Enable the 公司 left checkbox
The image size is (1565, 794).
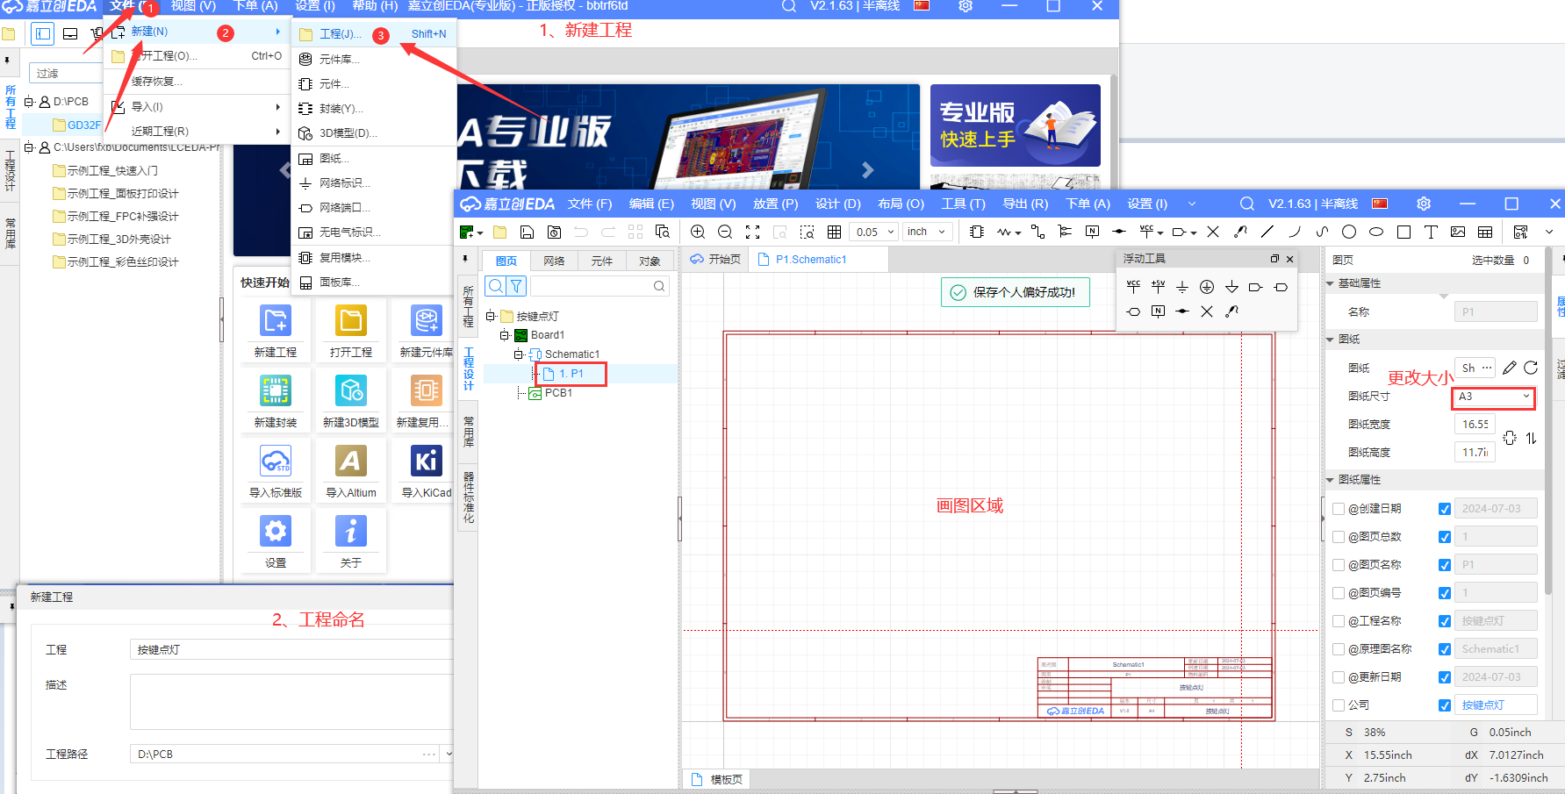(1339, 705)
